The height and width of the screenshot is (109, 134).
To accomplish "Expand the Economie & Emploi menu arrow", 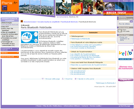I will pyautogui.click(x=18, y=49).
